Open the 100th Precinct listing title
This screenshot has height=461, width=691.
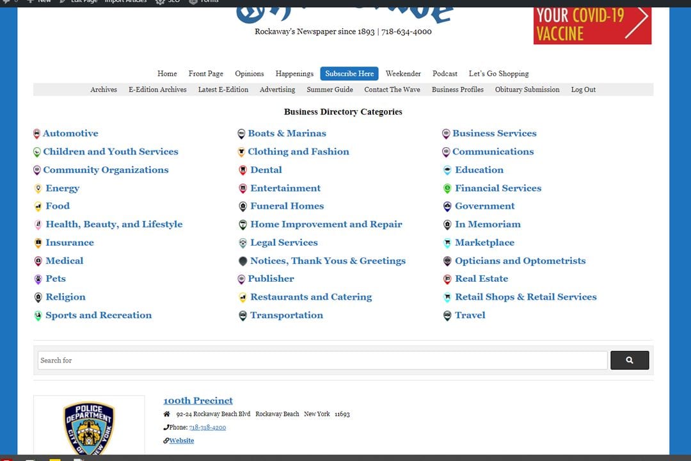point(198,401)
